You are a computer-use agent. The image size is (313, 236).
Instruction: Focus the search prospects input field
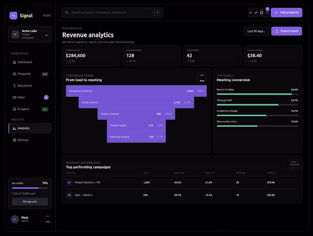coord(112,12)
